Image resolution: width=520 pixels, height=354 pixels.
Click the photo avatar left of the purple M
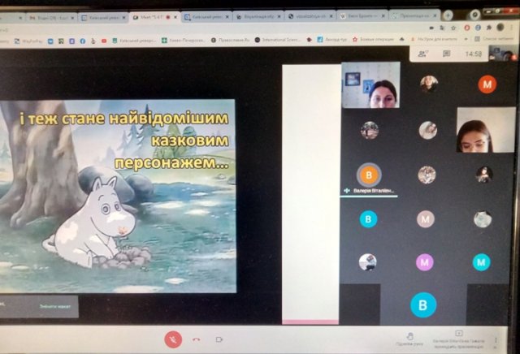pos(367,262)
